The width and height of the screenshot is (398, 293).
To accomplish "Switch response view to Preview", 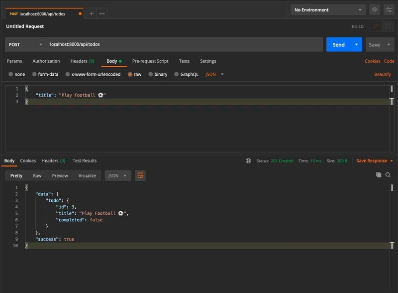I will (x=60, y=176).
